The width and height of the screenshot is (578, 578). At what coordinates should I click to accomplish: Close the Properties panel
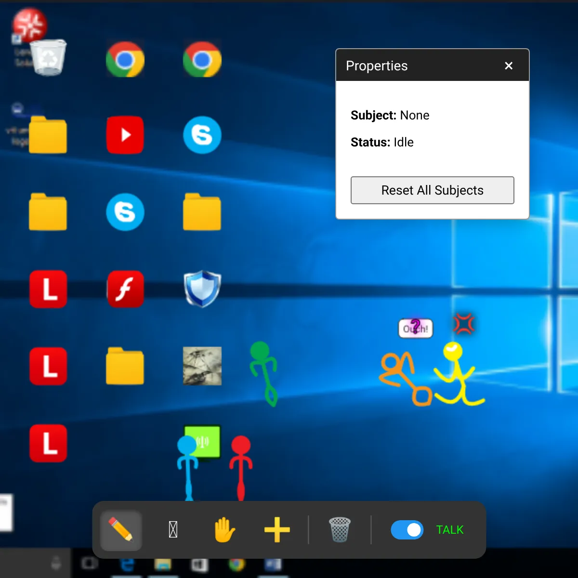[x=509, y=66]
